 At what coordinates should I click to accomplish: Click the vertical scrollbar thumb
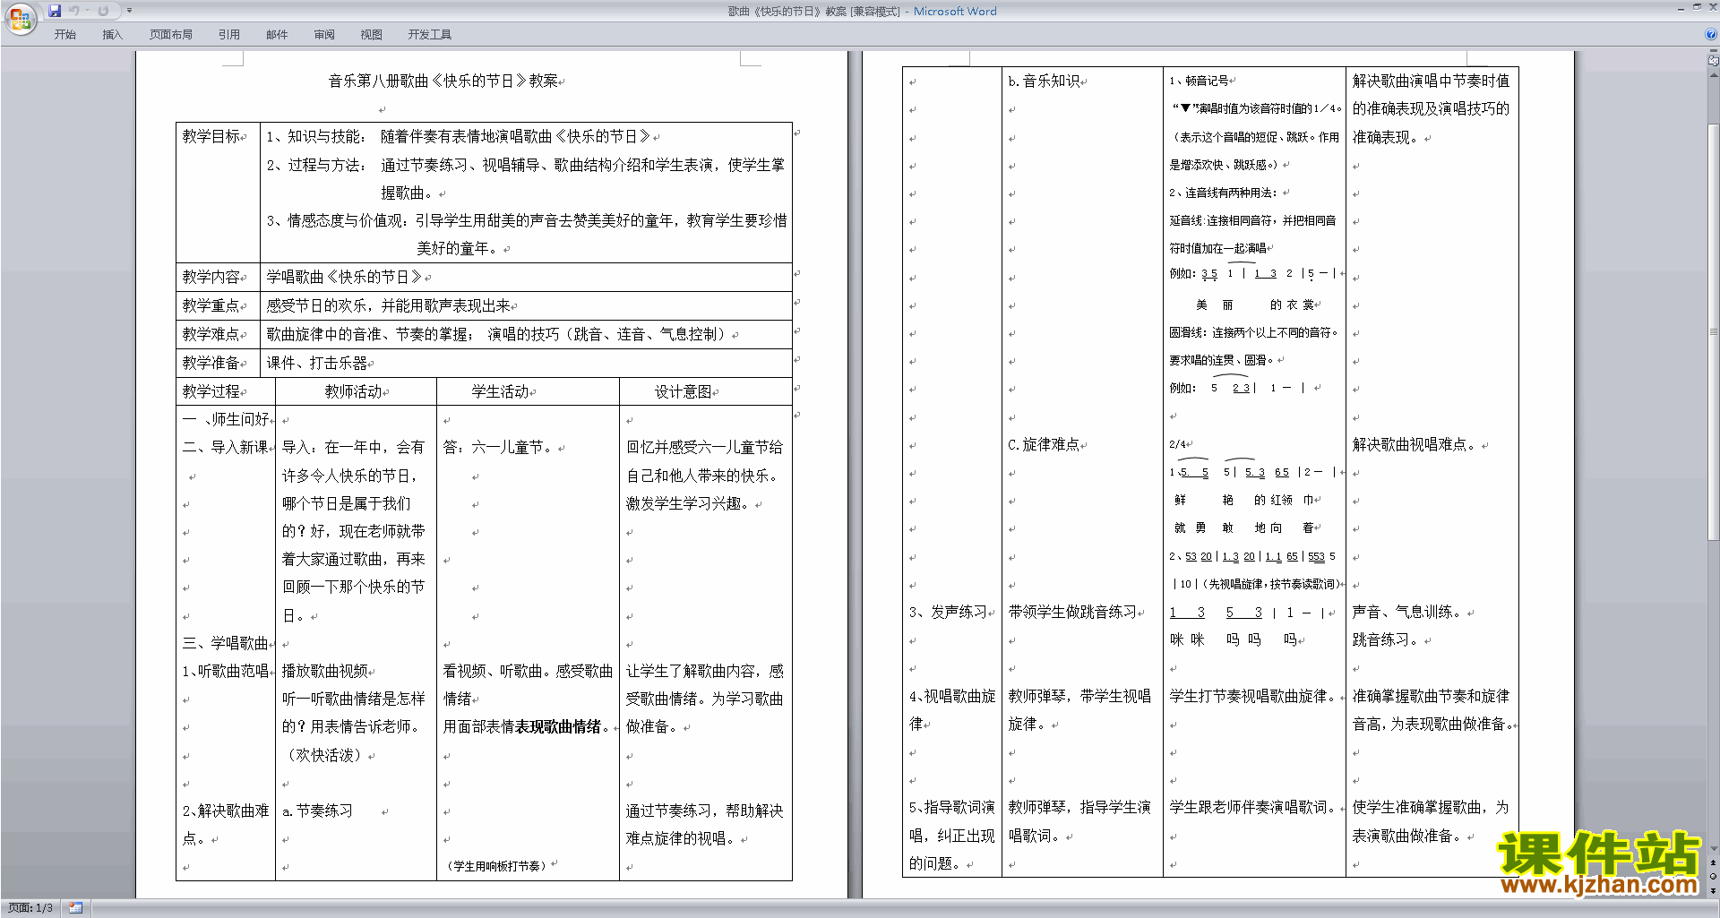(x=1714, y=331)
